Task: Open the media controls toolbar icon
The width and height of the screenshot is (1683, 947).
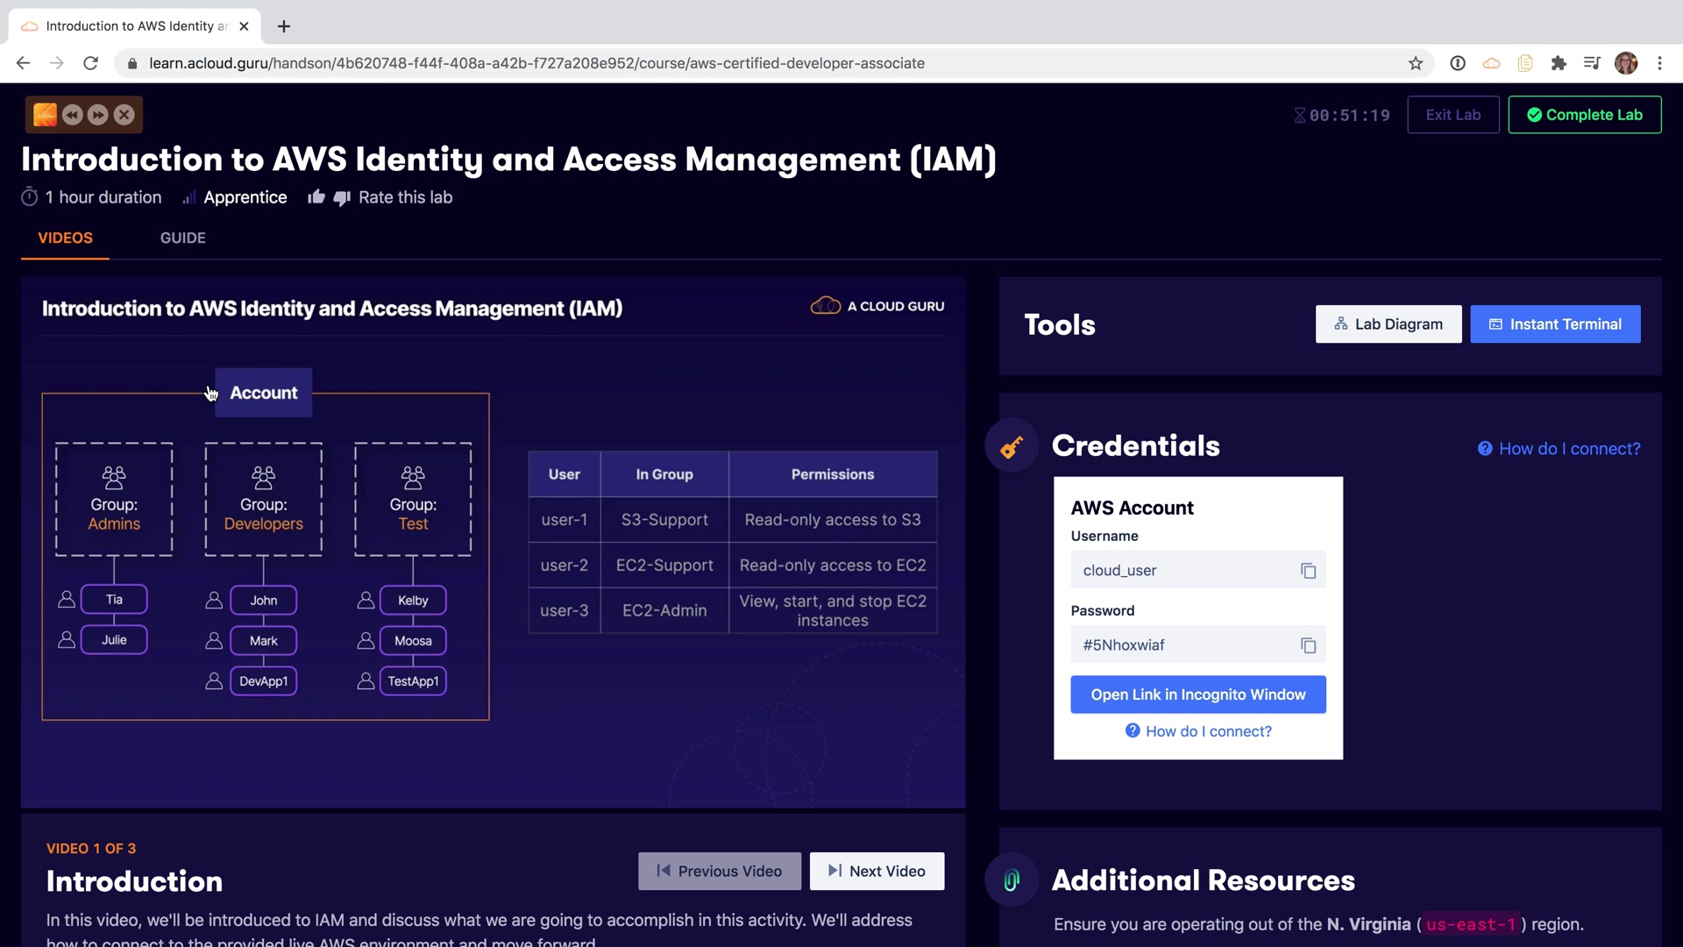Action: (x=1592, y=63)
